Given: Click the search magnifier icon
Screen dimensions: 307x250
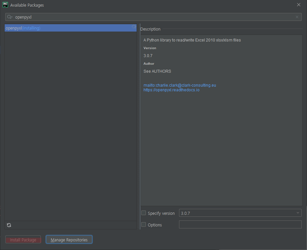Looking at the screenshot, I should click(x=10, y=17).
